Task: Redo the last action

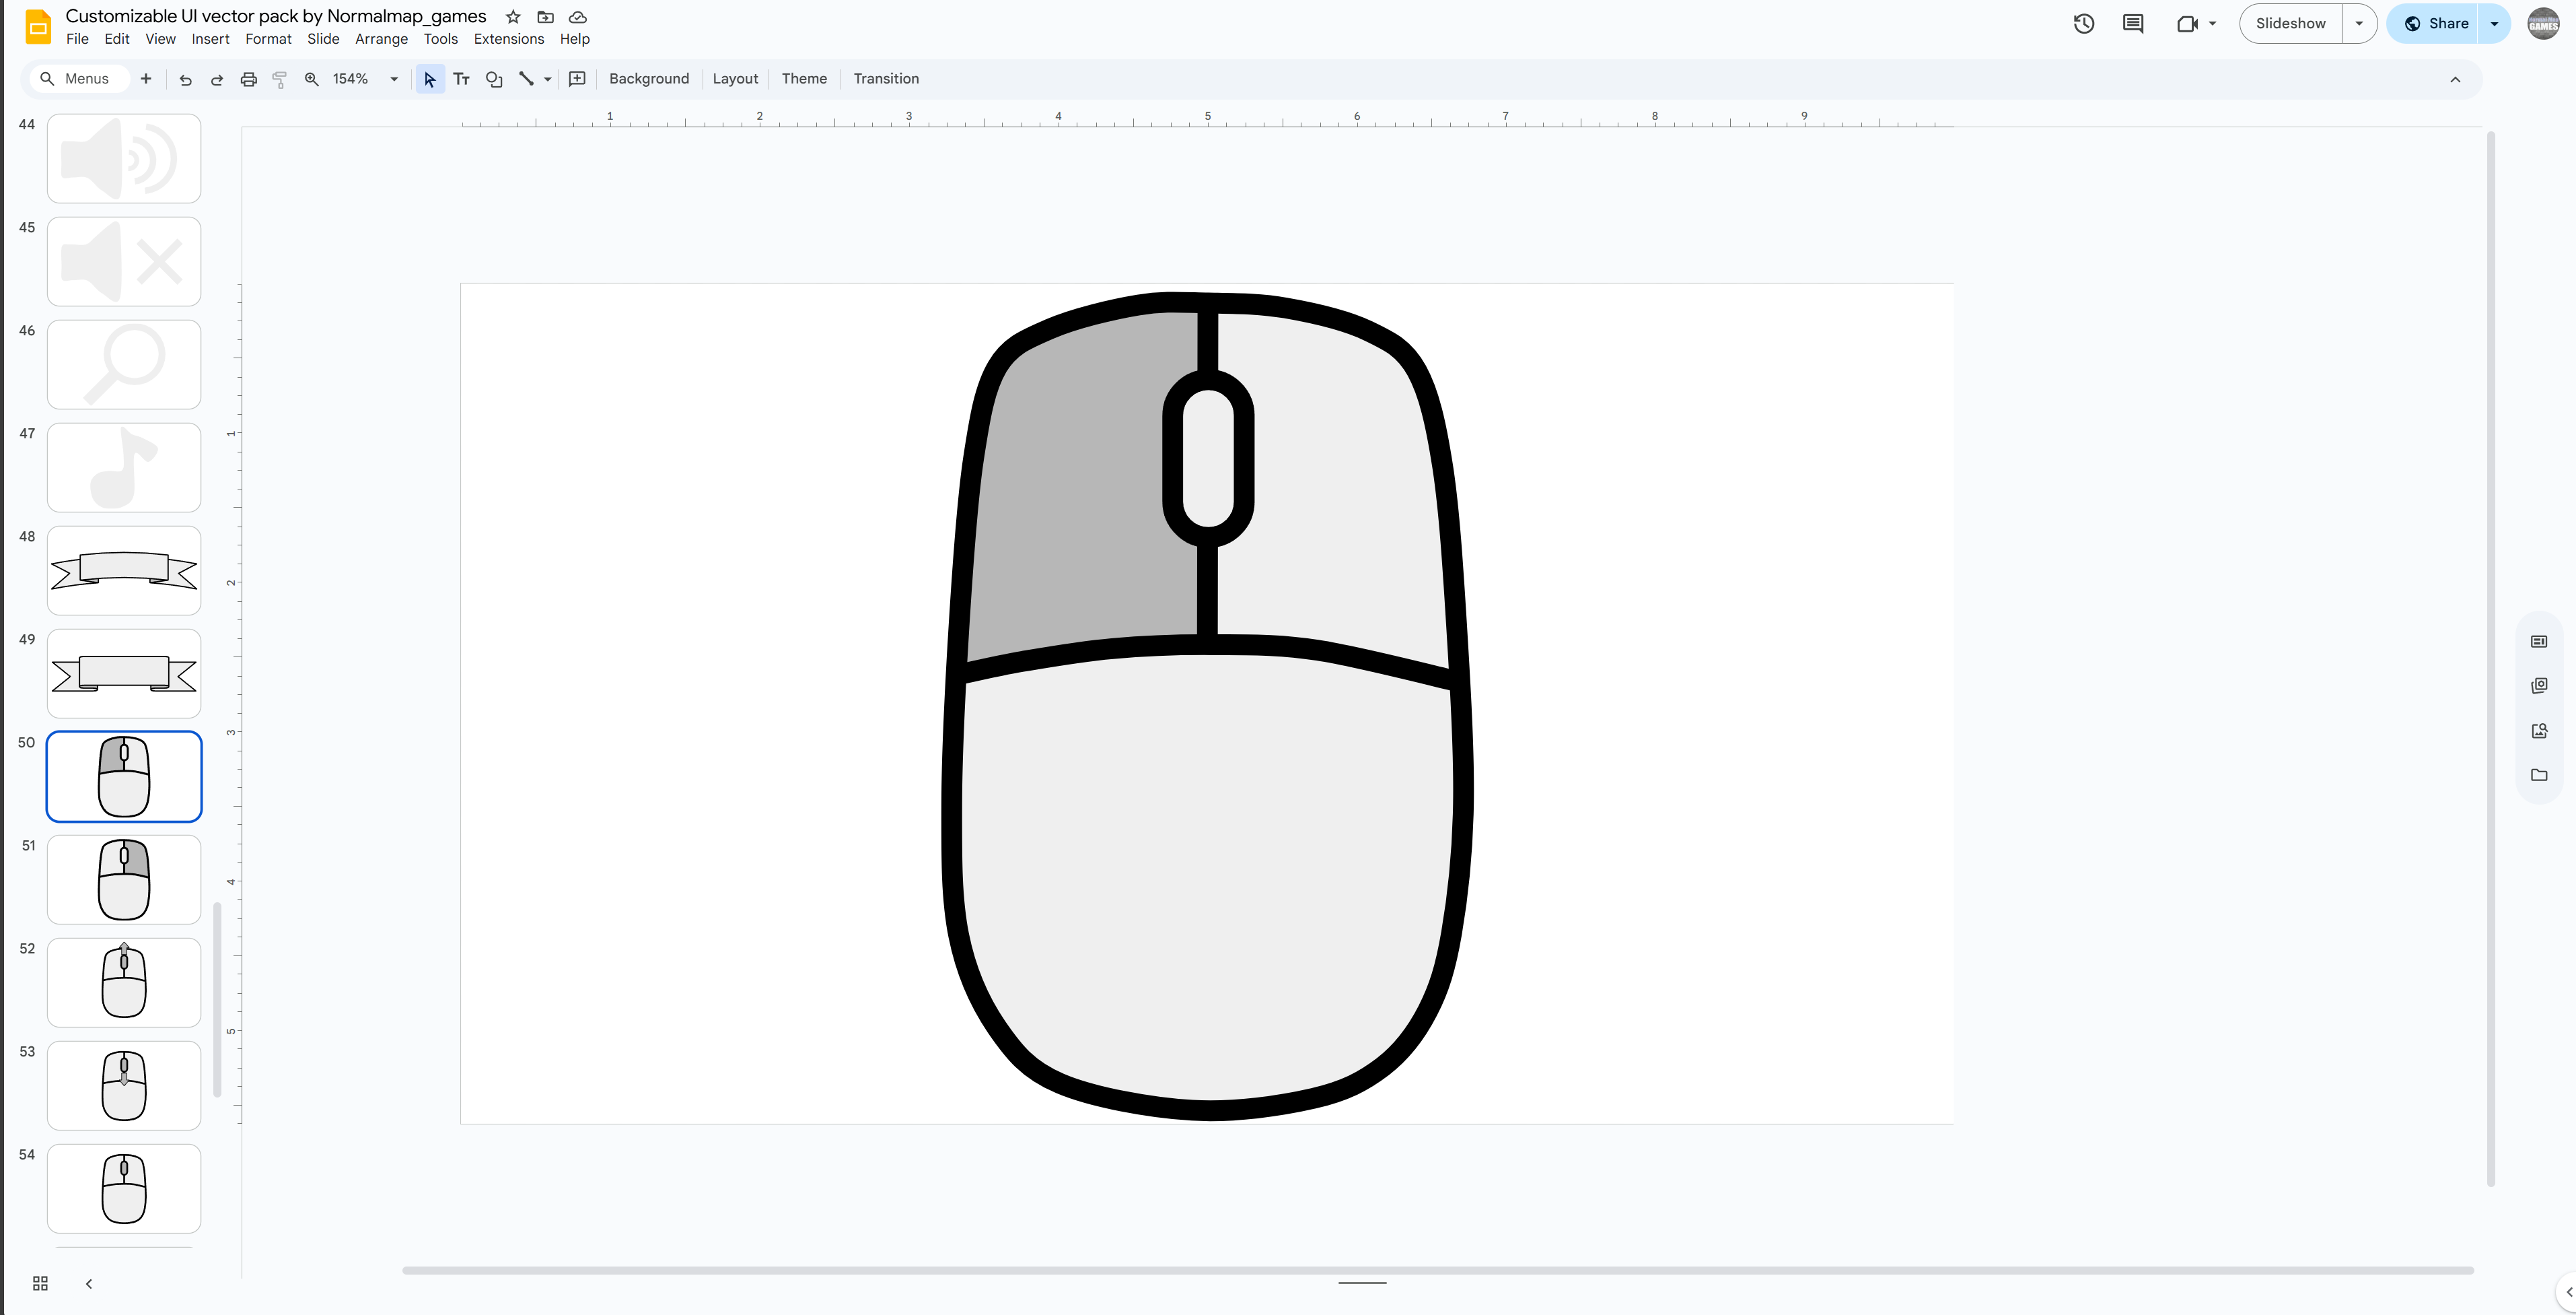Action: tap(216, 79)
